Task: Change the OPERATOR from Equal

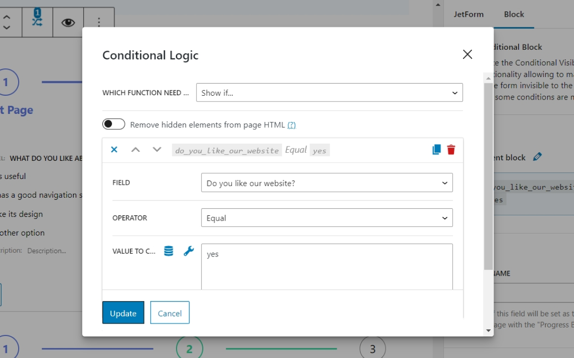Action: pyautogui.click(x=327, y=218)
